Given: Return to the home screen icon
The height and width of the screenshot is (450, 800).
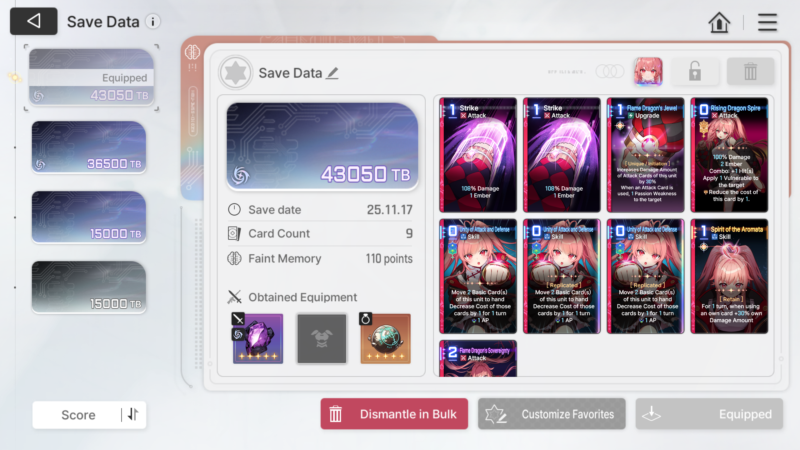Looking at the screenshot, I should (x=719, y=22).
